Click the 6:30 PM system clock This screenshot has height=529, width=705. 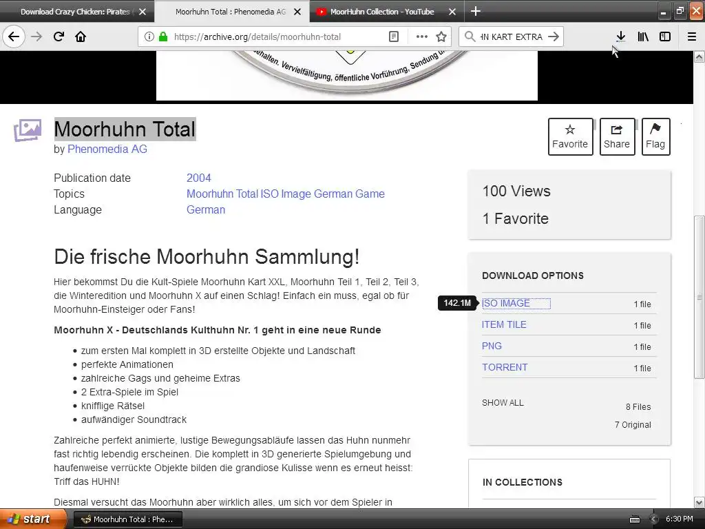680,519
